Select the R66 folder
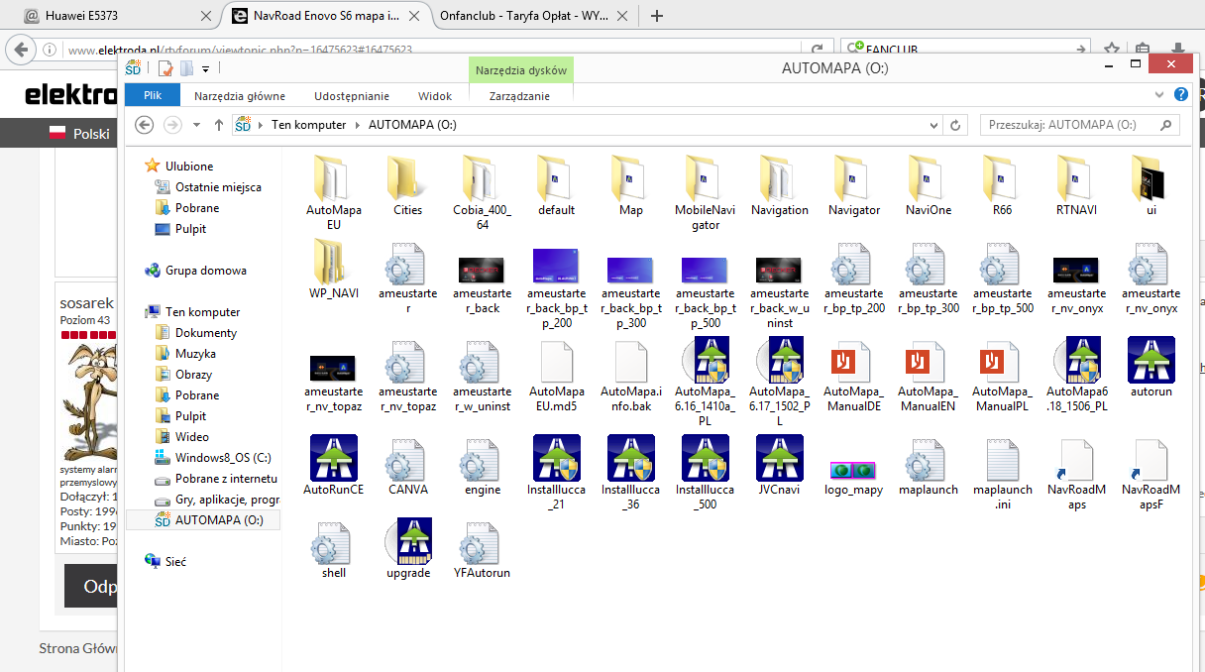The image size is (1205, 672). point(1003,186)
